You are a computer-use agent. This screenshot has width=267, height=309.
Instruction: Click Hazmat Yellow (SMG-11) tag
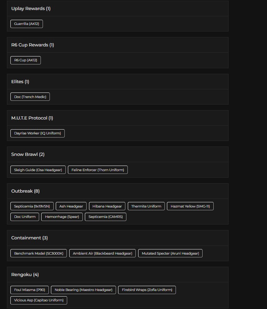click(x=190, y=206)
